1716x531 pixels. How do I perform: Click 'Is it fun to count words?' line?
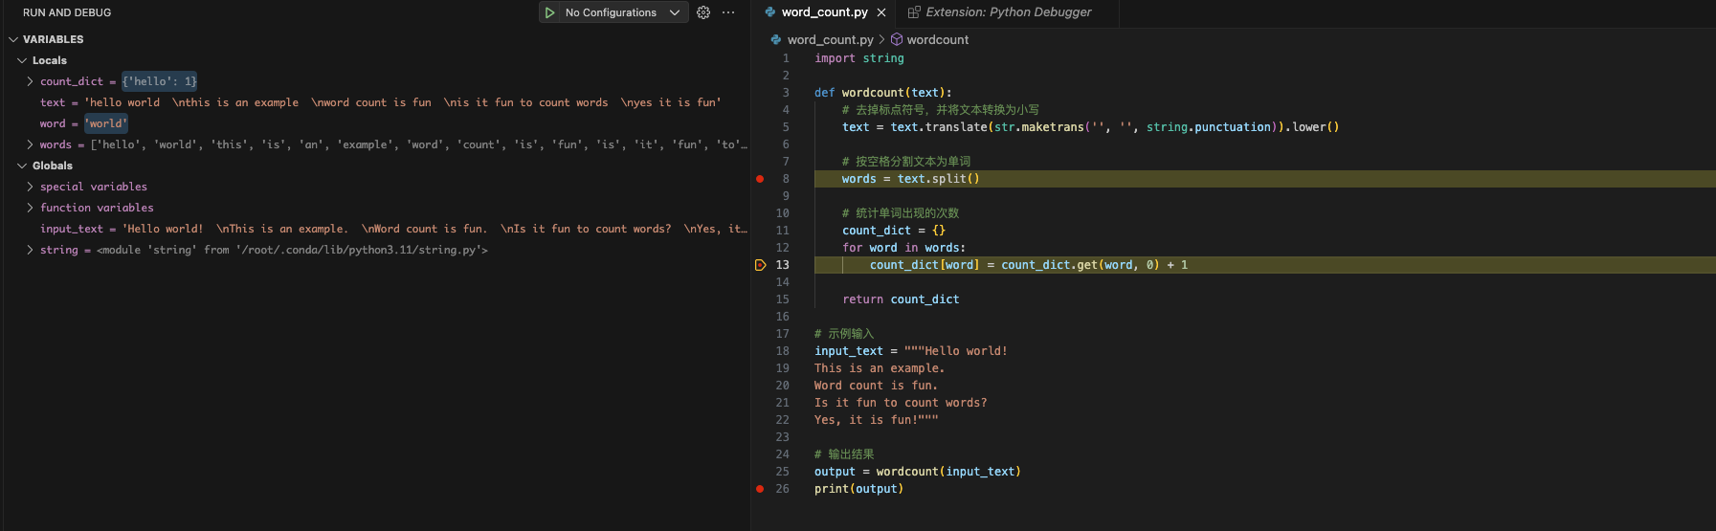pos(901,403)
